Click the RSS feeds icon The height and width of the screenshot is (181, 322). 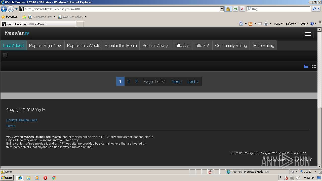pos(250,24)
